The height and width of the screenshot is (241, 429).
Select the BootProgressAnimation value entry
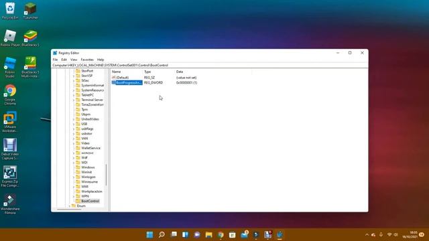tap(129, 82)
